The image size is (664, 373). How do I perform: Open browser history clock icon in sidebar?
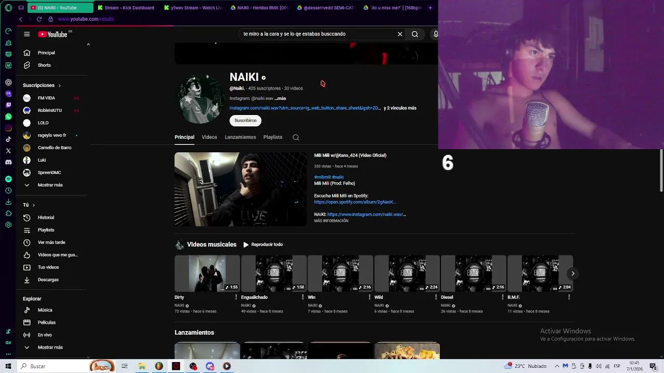click(8, 191)
